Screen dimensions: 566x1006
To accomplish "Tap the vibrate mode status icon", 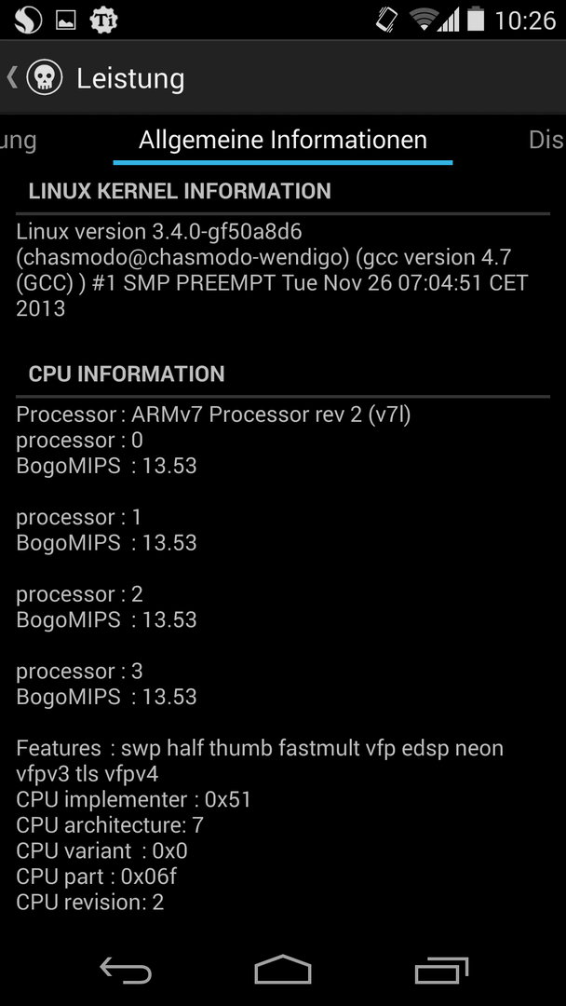I will pos(386,20).
